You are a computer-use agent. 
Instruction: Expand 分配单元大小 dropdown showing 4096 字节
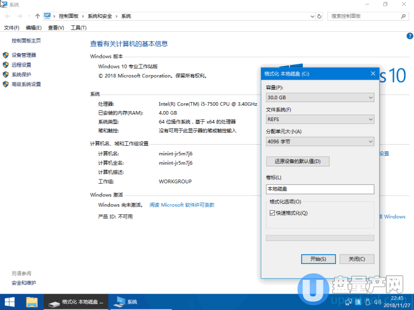[x=320, y=142]
